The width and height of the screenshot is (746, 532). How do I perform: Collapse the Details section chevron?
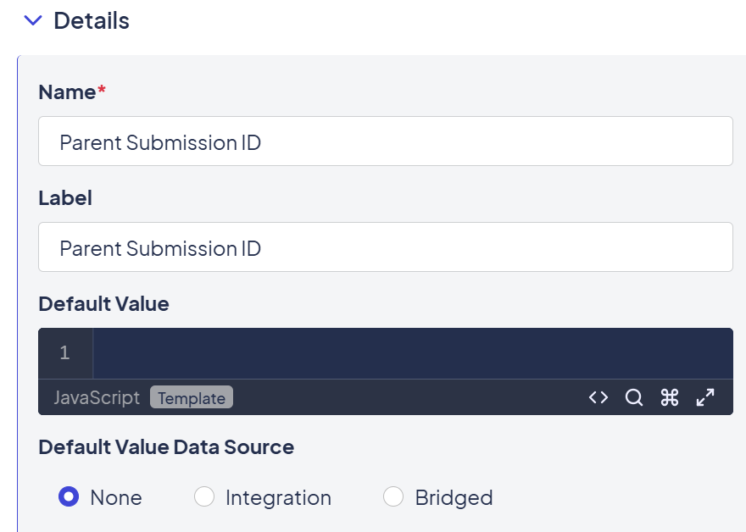pos(33,21)
